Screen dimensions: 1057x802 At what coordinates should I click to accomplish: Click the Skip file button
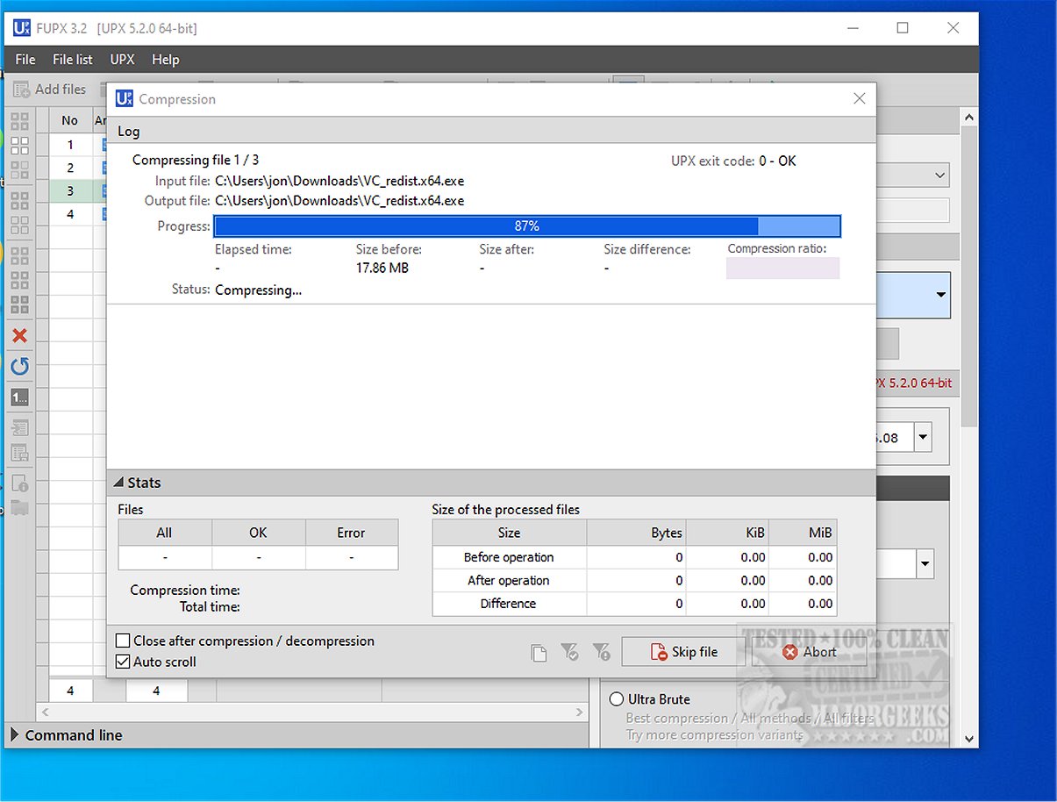pyautogui.click(x=684, y=652)
